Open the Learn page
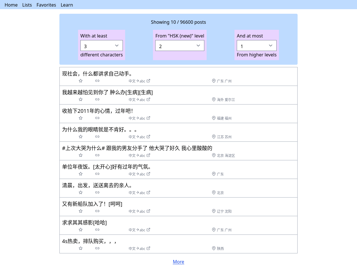Screen dimensions: 357x274 click(x=67, y=5)
